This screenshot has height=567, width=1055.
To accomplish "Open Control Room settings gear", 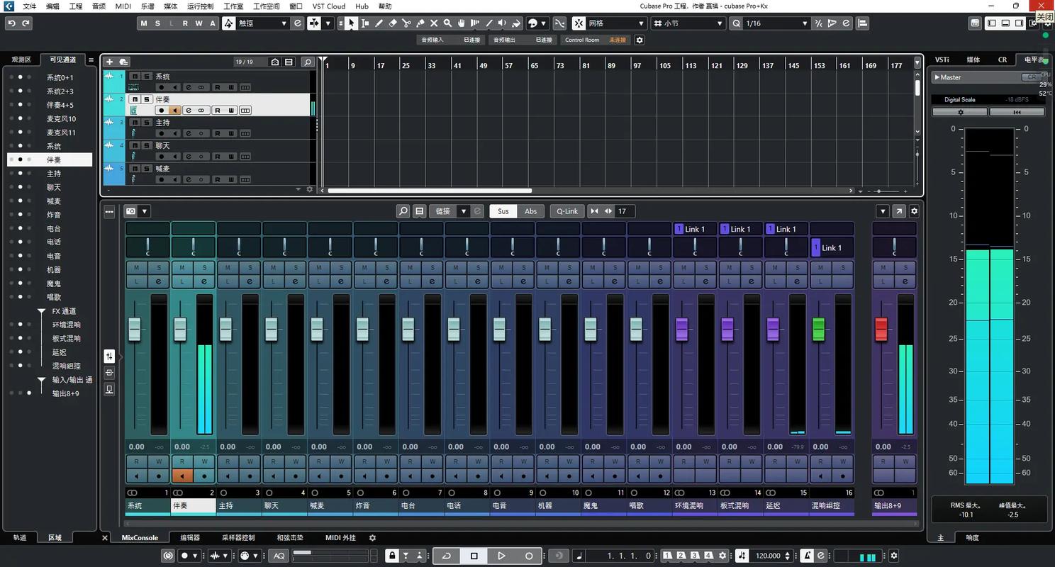I will [639, 40].
